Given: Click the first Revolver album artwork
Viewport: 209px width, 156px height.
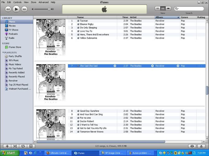Looking at the screenshot, I should (x=51, y=34).
